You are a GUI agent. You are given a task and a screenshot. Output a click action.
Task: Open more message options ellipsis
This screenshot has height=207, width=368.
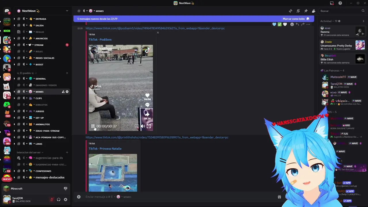coord(308,24)
